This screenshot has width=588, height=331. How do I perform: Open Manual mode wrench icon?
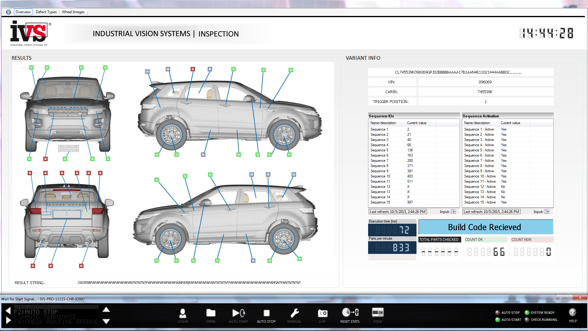click(294, 313)
